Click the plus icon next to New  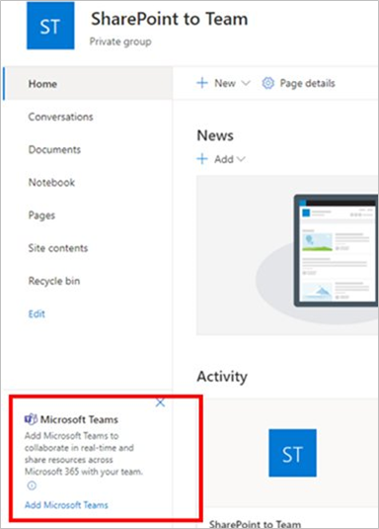coord(202,83)
